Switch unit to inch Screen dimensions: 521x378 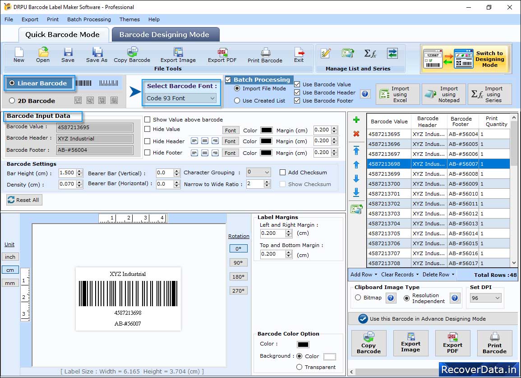pyautogui.click(x=10, y=257)
